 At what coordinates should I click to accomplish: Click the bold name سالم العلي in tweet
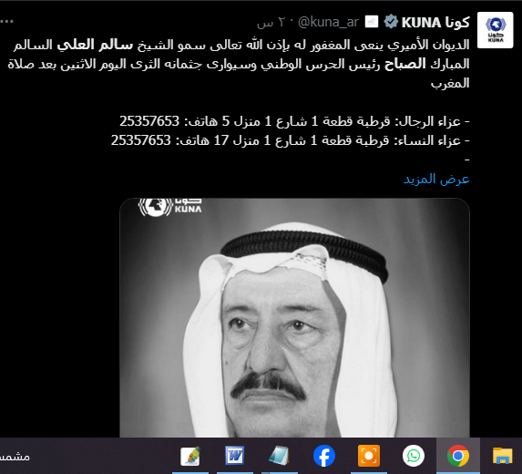(x=95, y=45)
